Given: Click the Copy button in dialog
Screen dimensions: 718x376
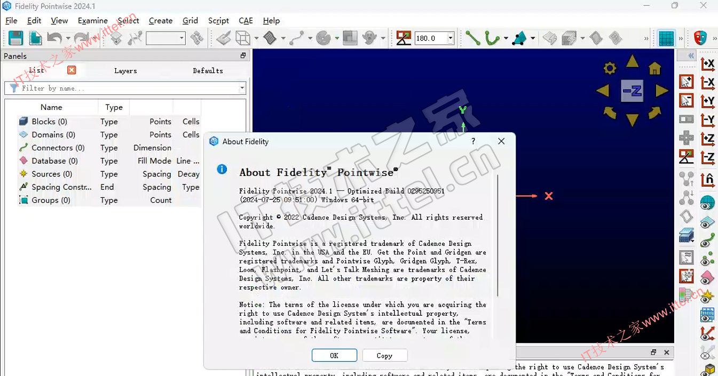Looking at the screenshot, I should (384, 356).
